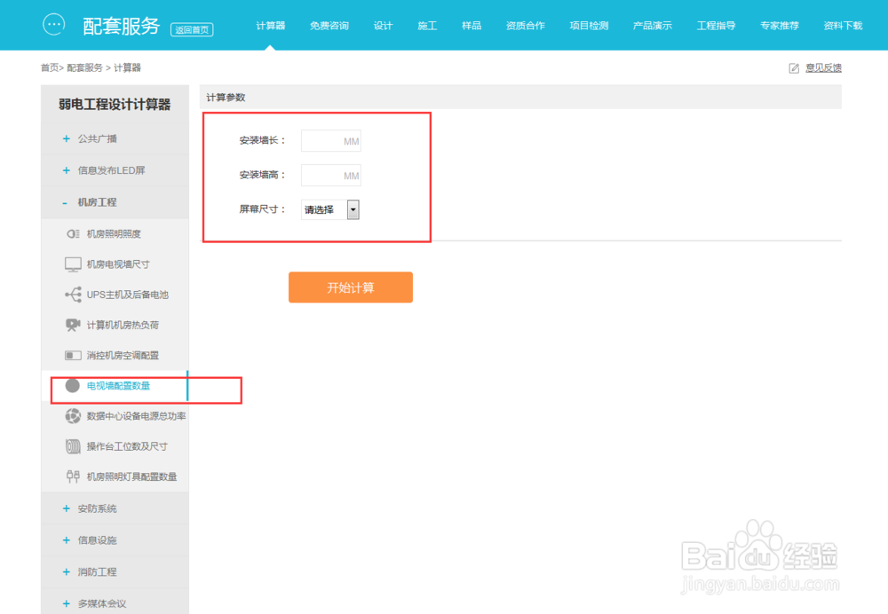The image size is (888, 614).
Task: Open the 施工 nav item
Action: point(427,26)
